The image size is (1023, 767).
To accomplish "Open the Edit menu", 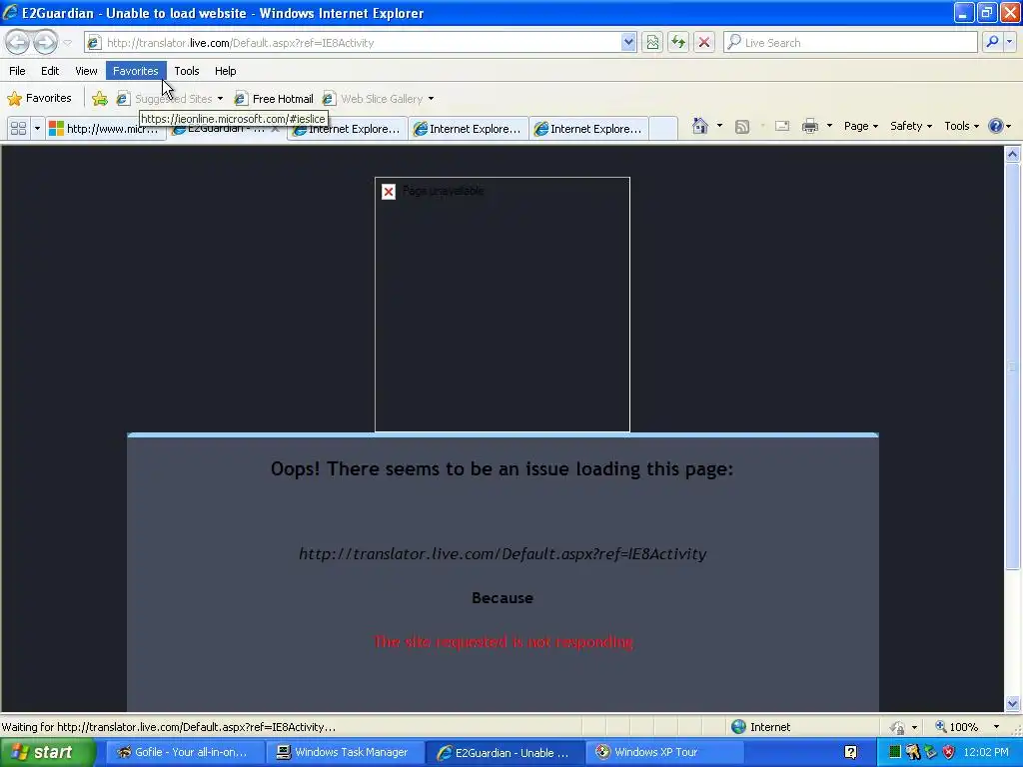I will point(50,71).
